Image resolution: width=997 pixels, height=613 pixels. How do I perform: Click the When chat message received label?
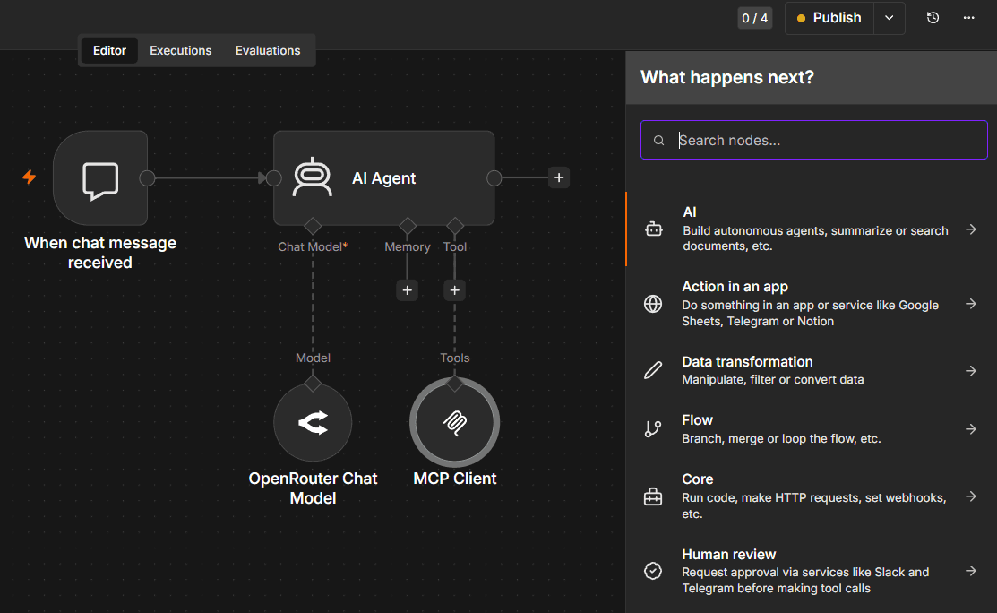click(x=100, y=253)
